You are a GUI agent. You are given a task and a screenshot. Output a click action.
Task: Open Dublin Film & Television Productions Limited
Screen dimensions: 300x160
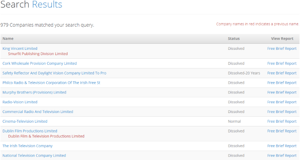pyautogui.click(x=46, y=136)
